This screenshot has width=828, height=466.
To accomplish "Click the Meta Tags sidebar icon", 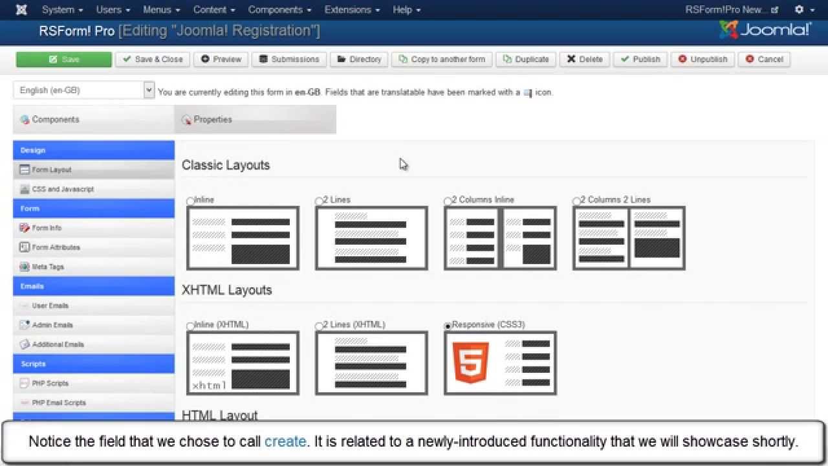I will pyautogui.click(x=25, y=267).
